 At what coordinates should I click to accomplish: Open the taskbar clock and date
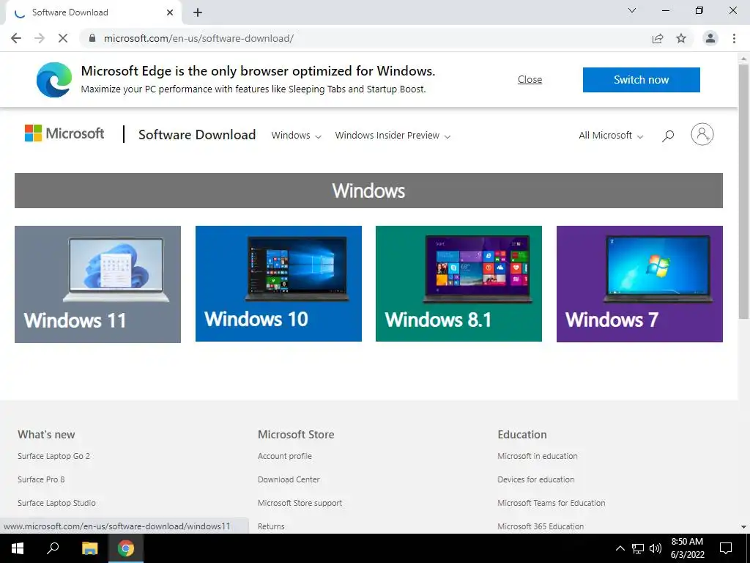tap(687, 548)
